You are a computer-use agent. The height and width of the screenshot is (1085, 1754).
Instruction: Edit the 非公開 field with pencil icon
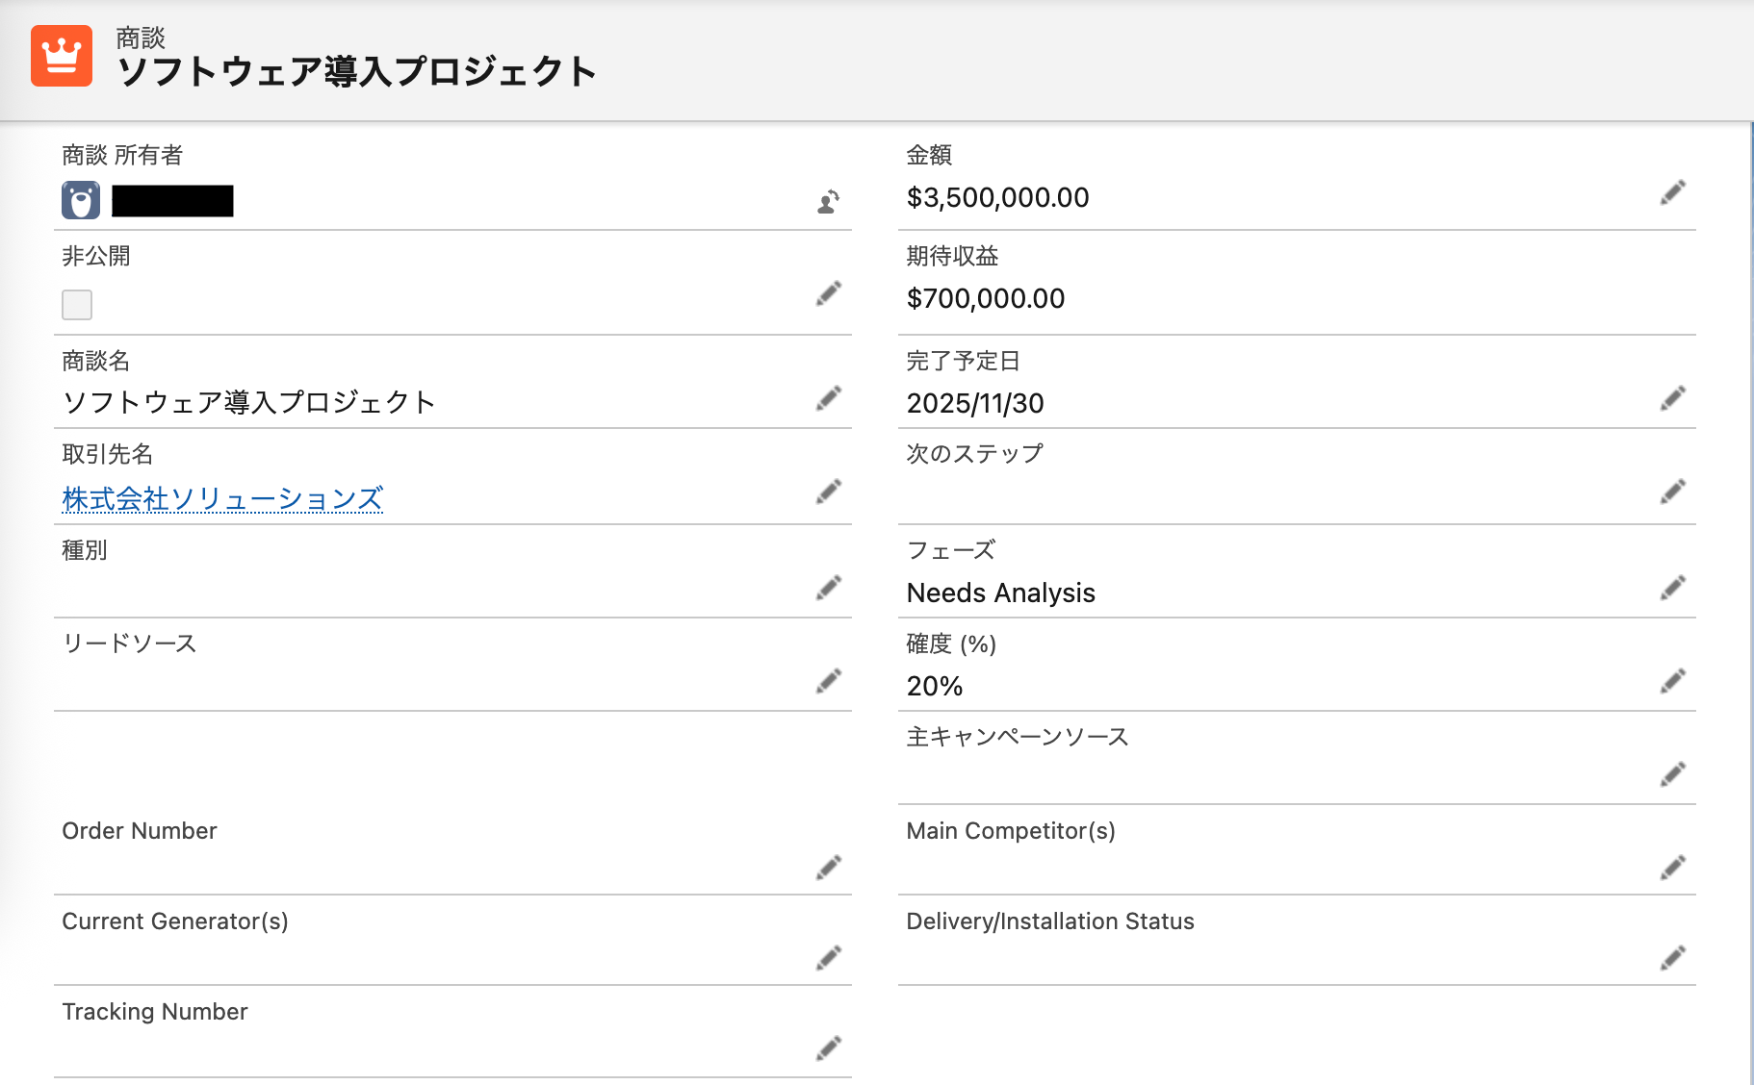coord(828,293)
